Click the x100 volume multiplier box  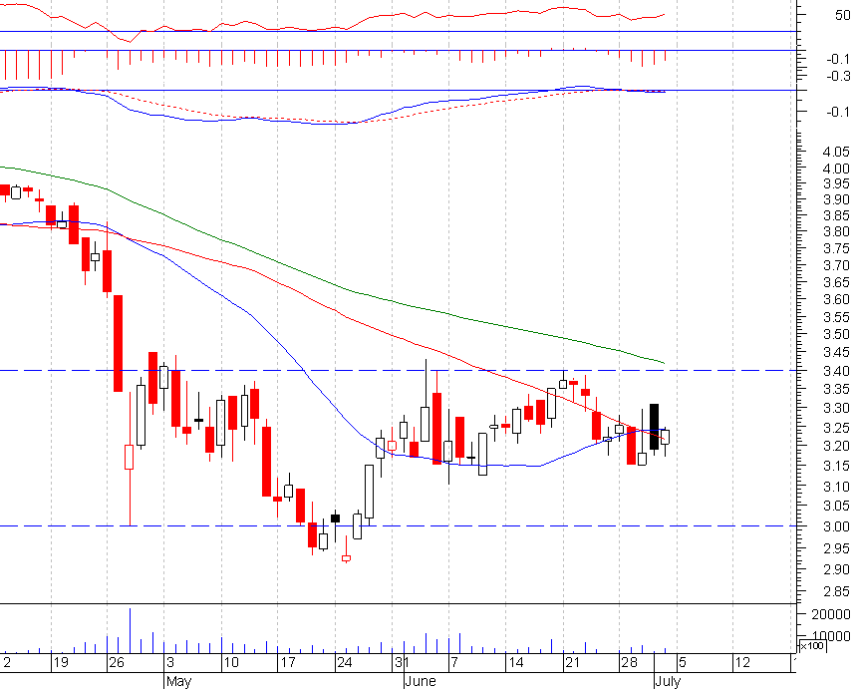click(x=812, y=646)
